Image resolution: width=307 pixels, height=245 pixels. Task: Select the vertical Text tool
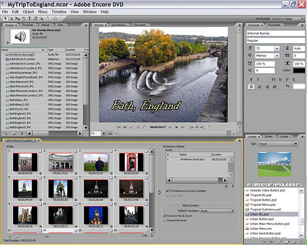tap(36, 18)
